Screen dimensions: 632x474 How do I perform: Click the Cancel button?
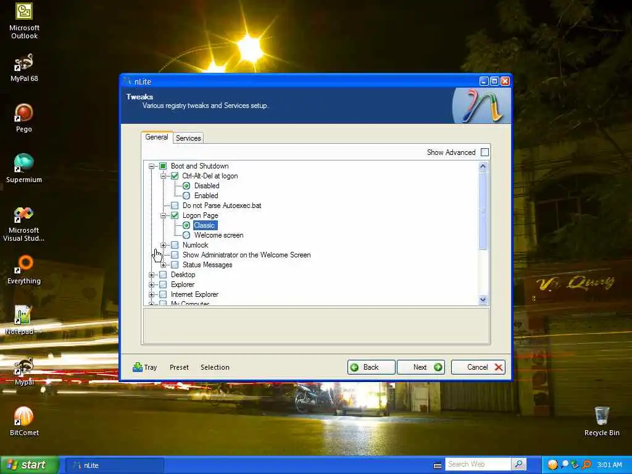tap(478, 367)
